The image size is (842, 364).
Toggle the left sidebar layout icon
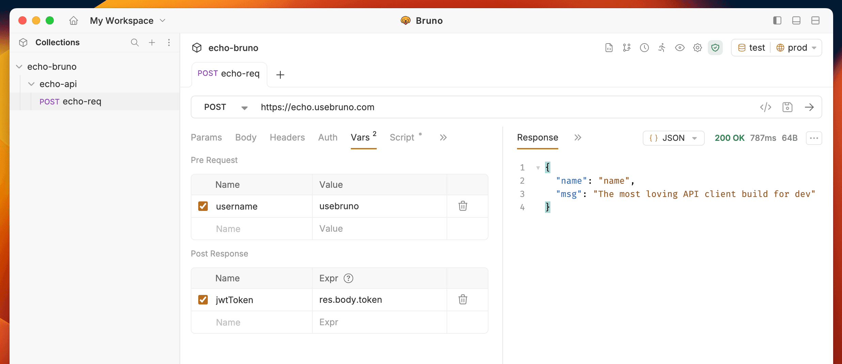(x=777, y=20)
